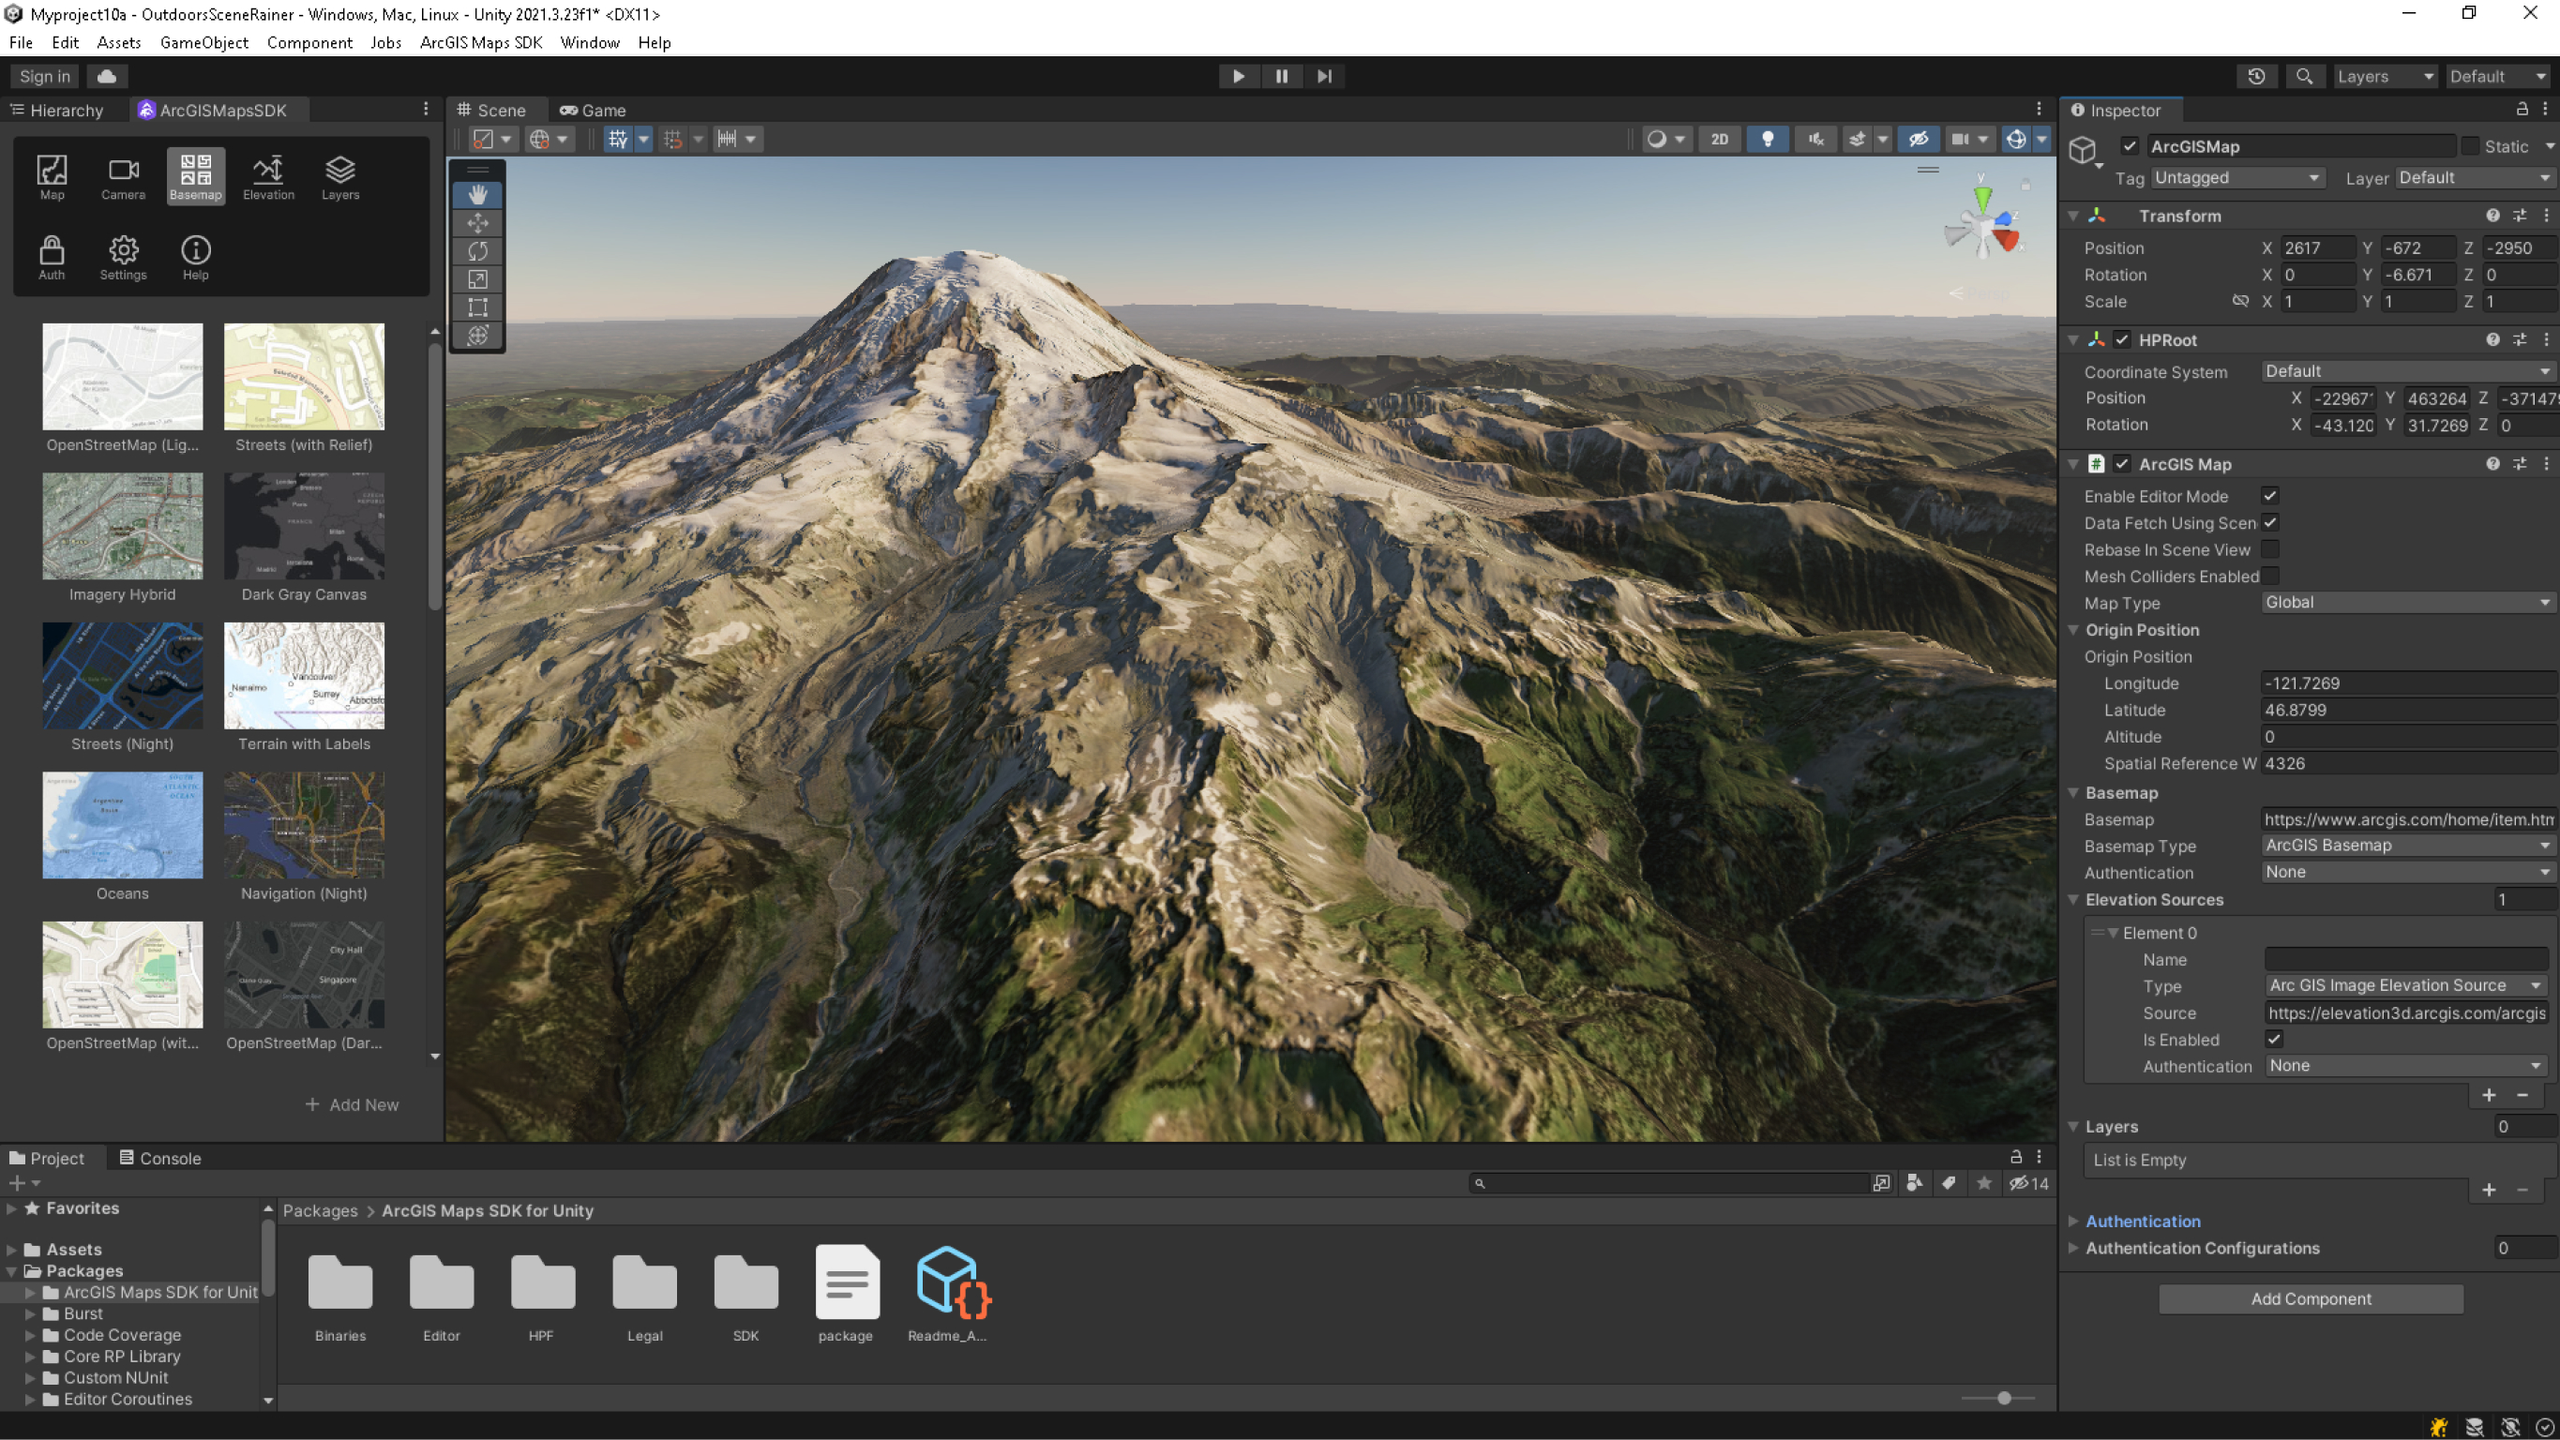Expand the Burst package folder
This screenshot has height=1440, width=2560.
30,1313
